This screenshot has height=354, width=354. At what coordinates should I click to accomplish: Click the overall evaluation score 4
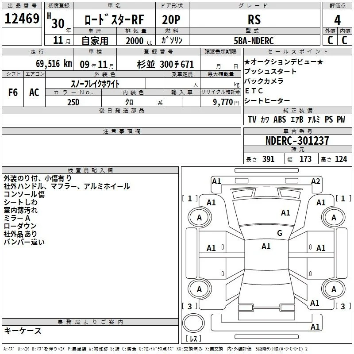pos(337,20)
